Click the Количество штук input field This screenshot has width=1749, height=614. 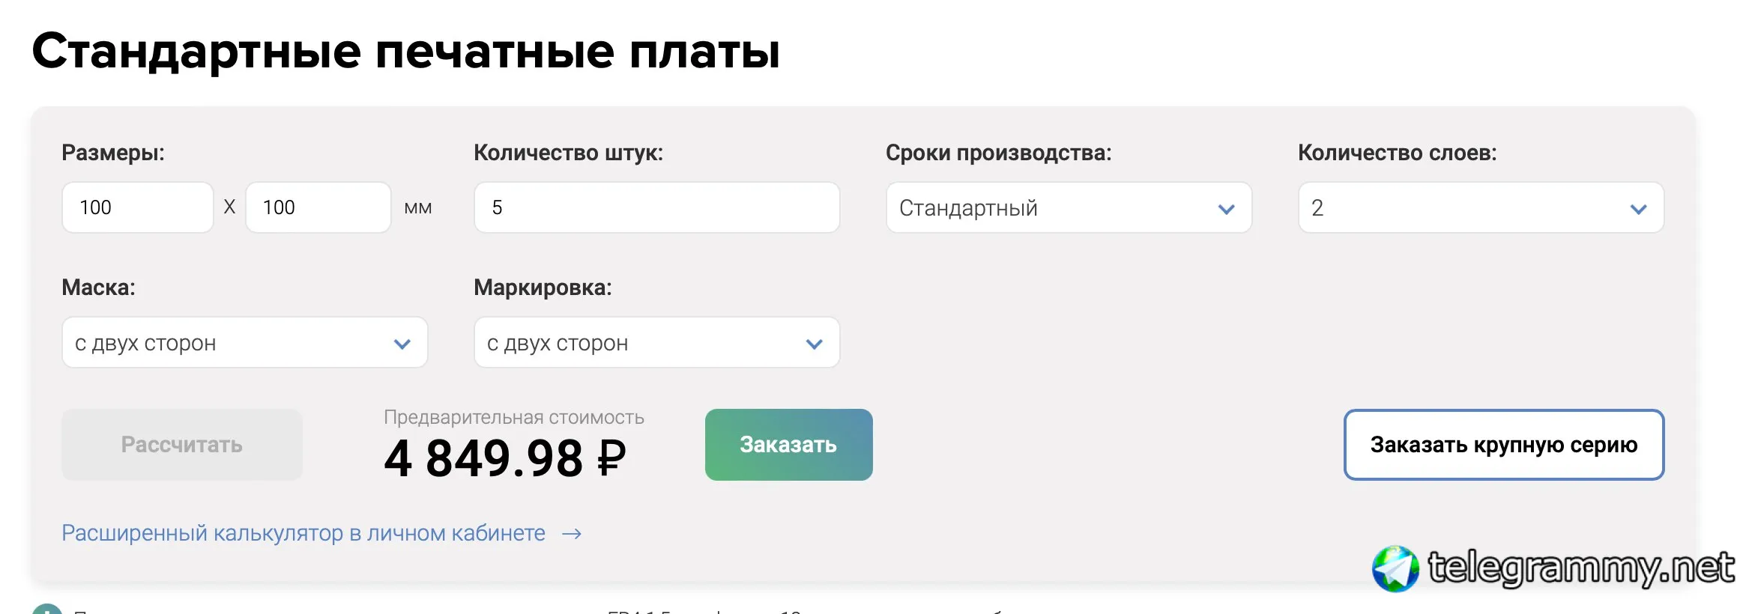pyautogui.click(x=656, y=207)
